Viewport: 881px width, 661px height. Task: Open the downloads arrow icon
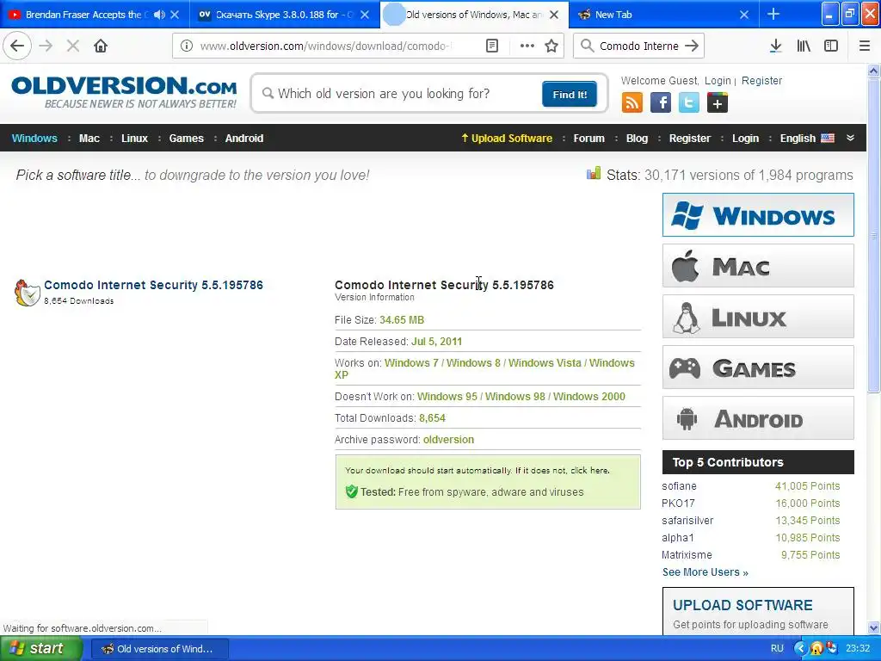click(x=775, y=46)
